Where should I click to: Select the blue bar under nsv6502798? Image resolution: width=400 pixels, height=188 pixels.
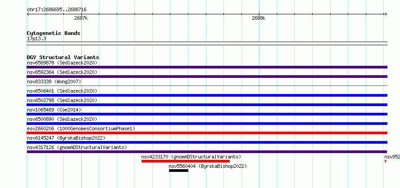207,105
